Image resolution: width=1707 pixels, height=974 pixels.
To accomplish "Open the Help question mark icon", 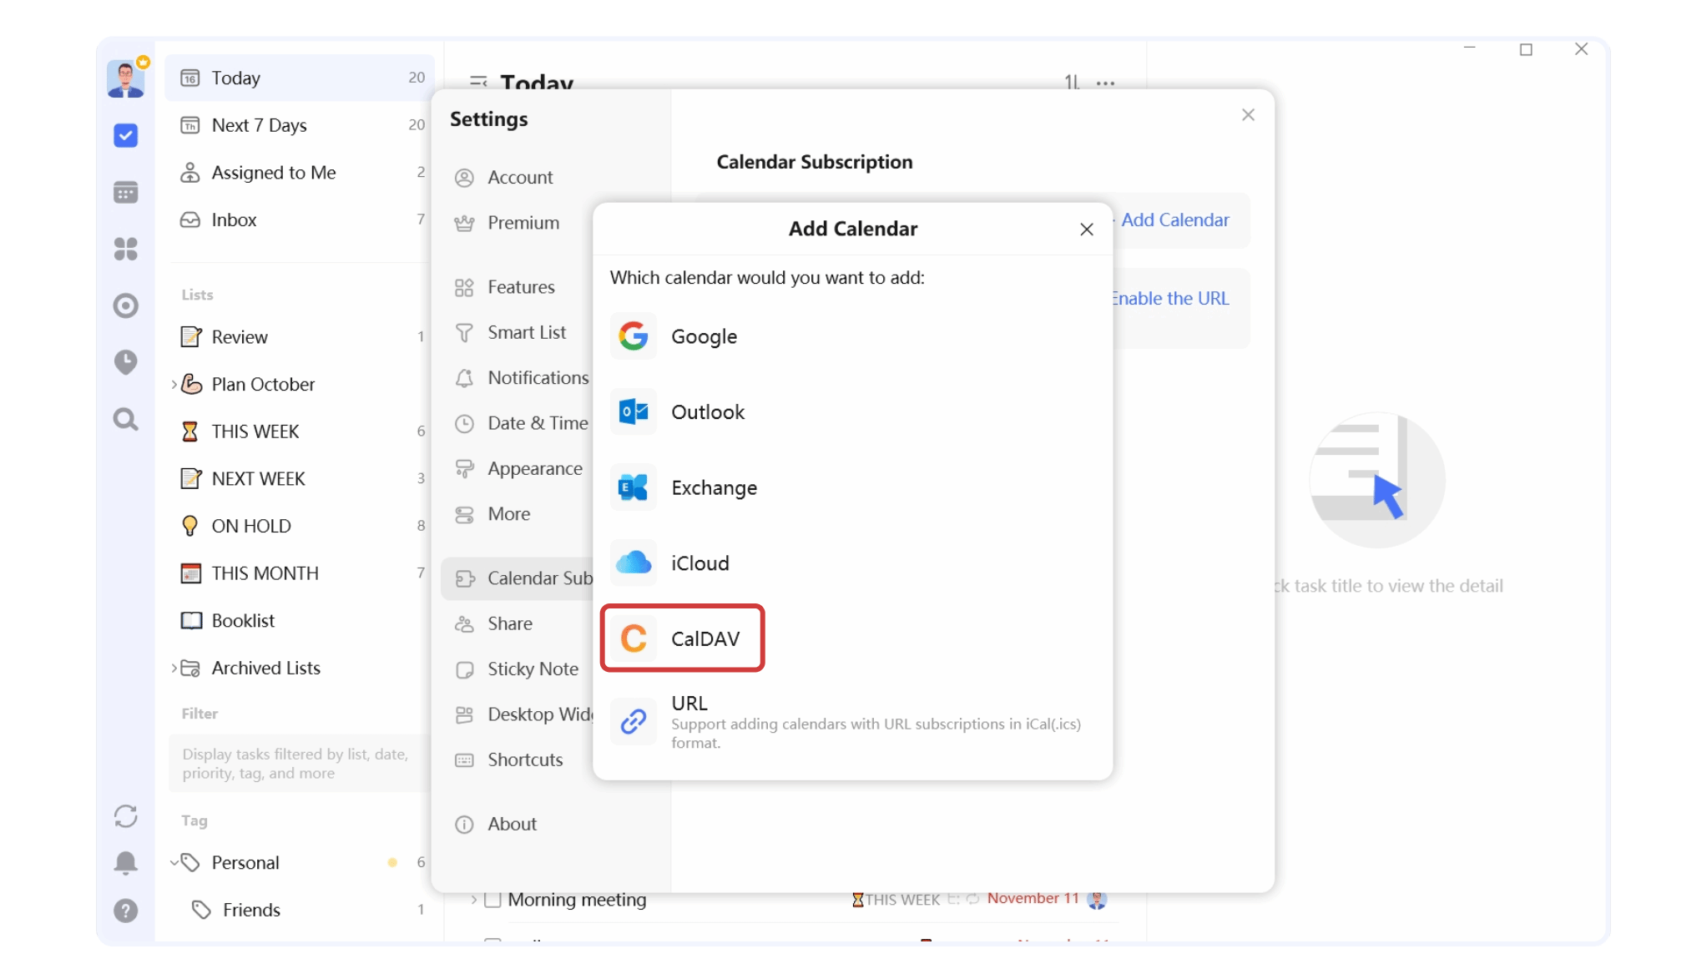I will pos(126,911).
